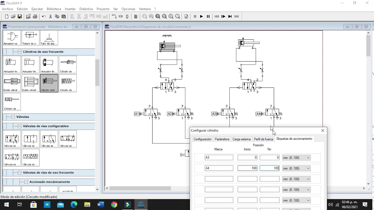Open Microsoft Word from the taskbar
374x210 pixels.
101,204
